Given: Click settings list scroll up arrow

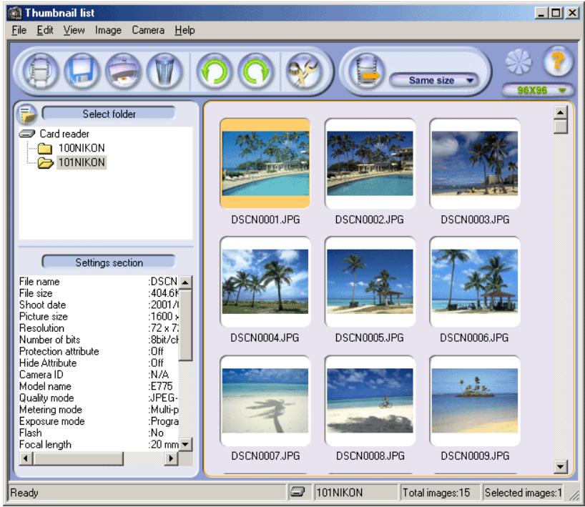Looking at the screenshot, I should tap(185, 282).
